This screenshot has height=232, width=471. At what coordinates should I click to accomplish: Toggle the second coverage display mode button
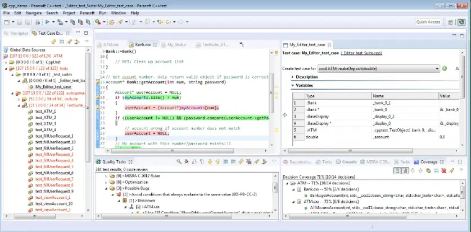coord(405,170)
